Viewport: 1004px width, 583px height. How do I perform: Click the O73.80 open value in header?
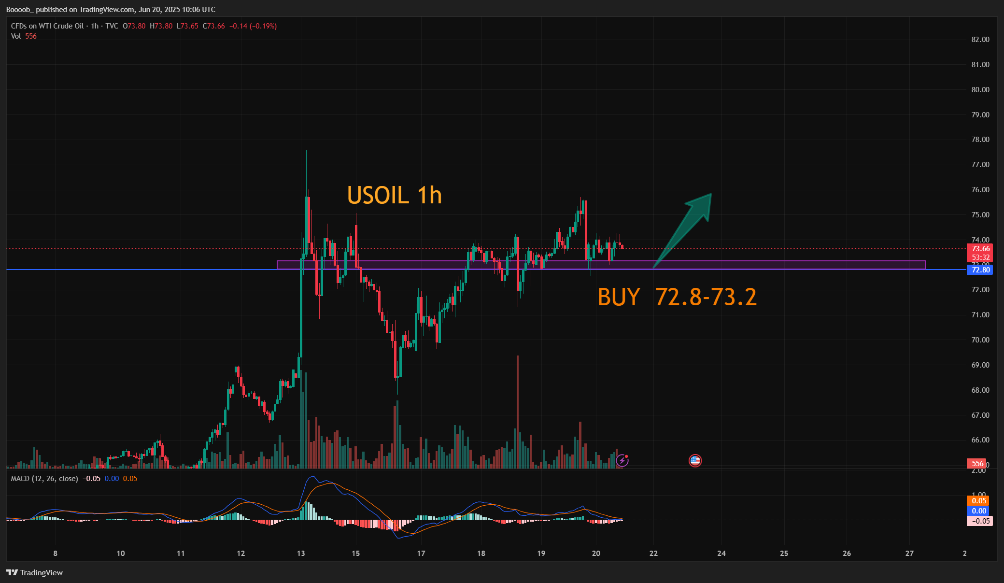134,26
